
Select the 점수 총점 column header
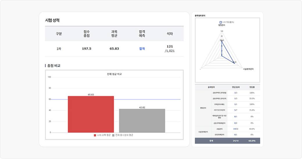(87, 34)
